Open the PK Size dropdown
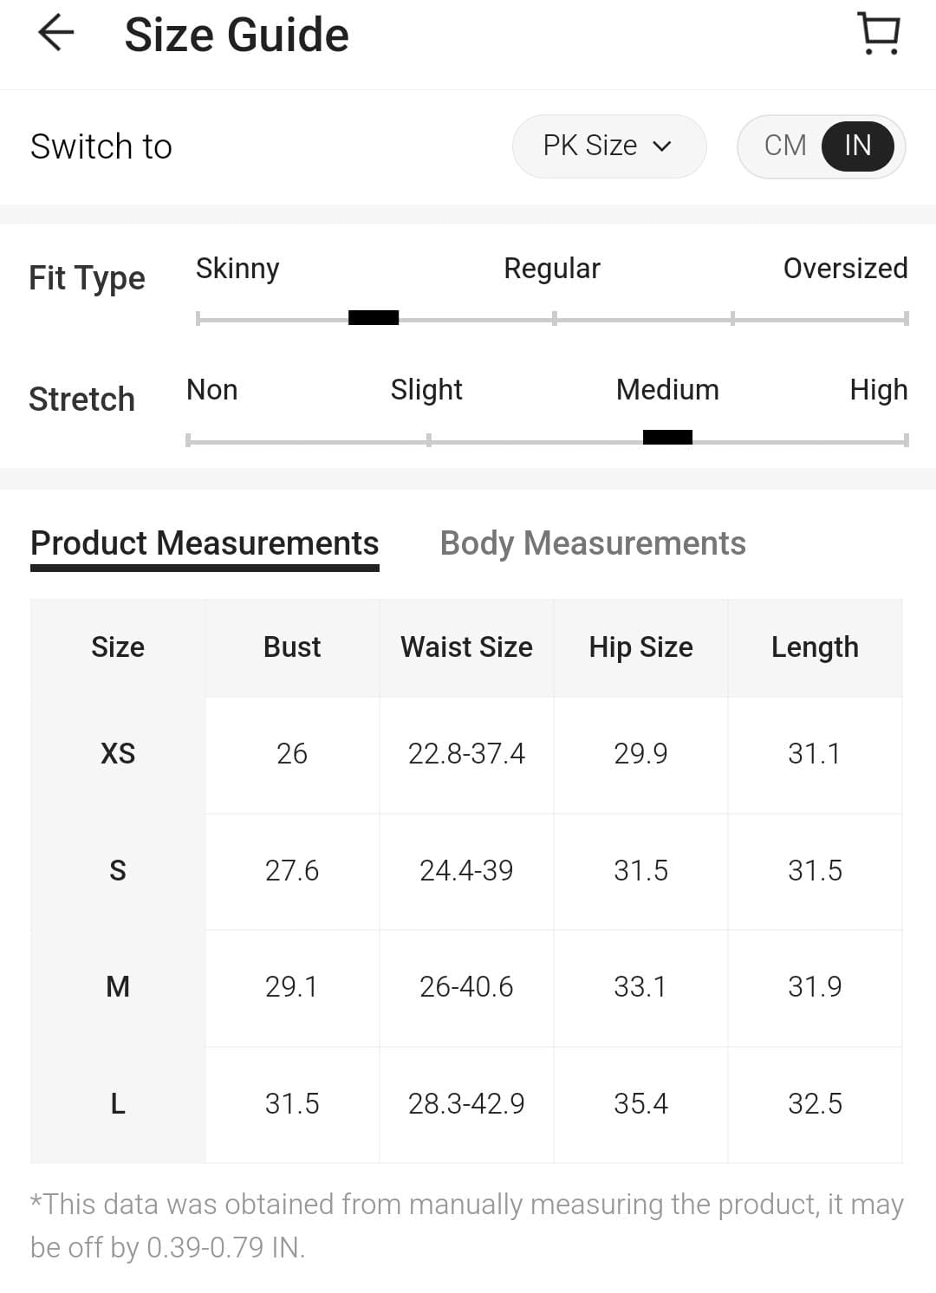 tap(608, 146)
